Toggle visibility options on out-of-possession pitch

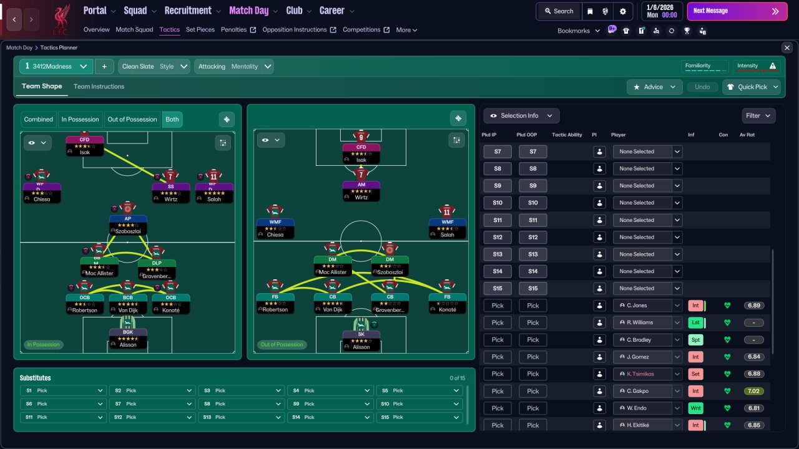pos(271,140)
